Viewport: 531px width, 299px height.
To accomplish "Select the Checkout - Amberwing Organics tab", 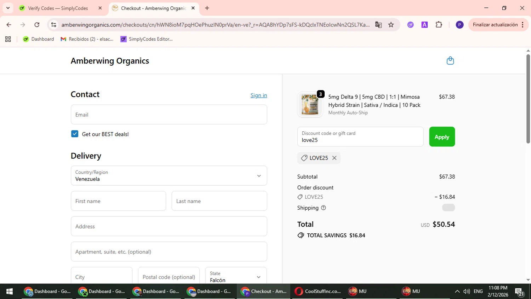I will 153,8.
